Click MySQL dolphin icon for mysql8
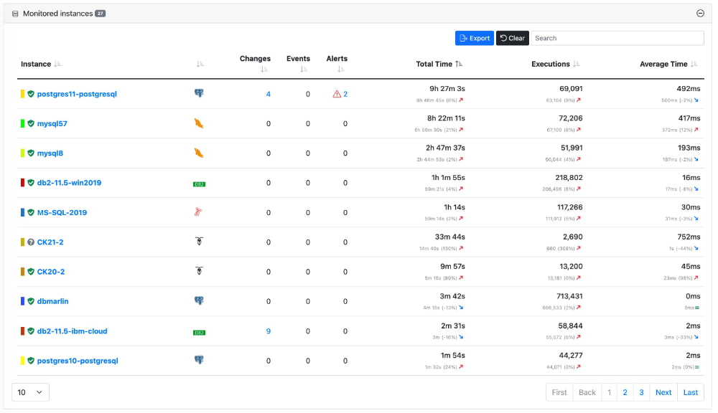 click(x=199, y=153)
